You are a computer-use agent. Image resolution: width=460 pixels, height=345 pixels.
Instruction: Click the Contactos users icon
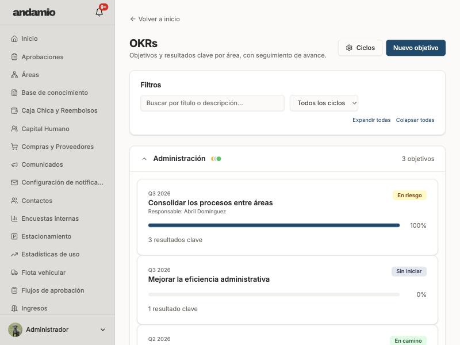(14, 201)
